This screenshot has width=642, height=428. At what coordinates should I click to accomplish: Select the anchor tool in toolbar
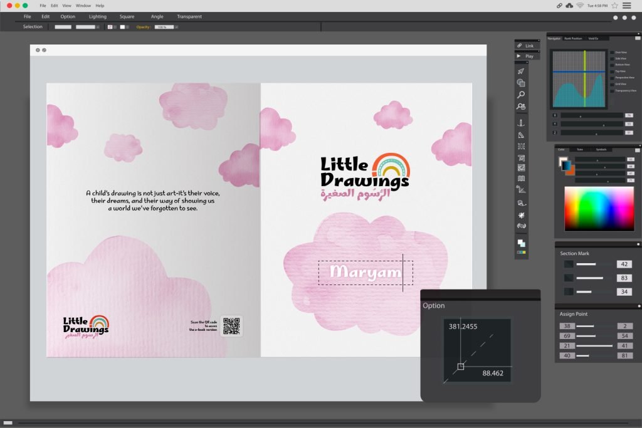[521, 123]
